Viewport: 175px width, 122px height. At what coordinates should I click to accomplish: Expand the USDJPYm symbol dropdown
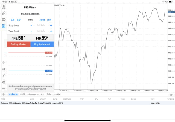coord(30,7)
